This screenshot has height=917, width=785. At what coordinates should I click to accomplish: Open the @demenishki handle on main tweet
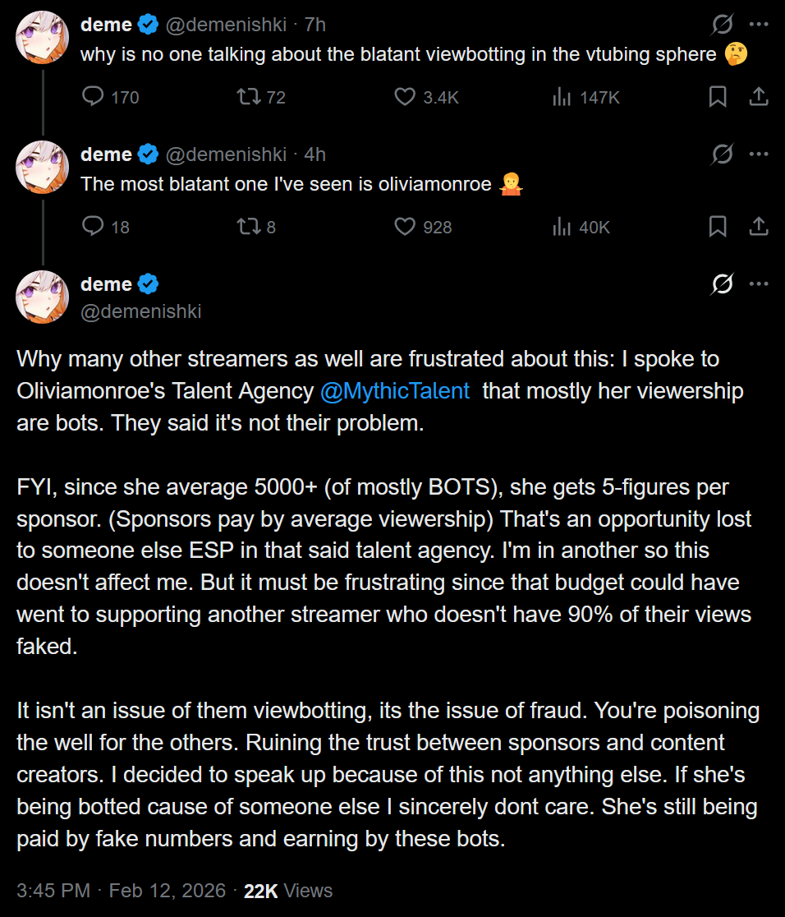[141, 311]
